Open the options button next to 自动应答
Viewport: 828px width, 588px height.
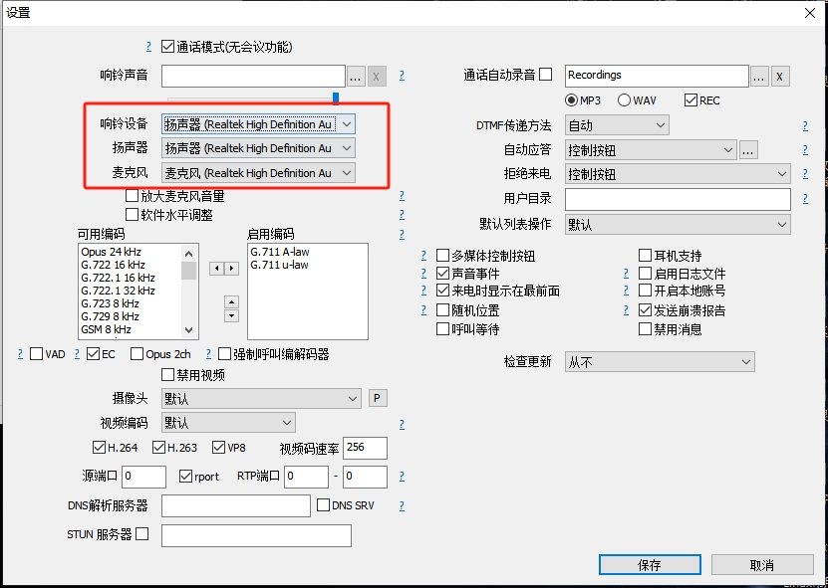747,150
